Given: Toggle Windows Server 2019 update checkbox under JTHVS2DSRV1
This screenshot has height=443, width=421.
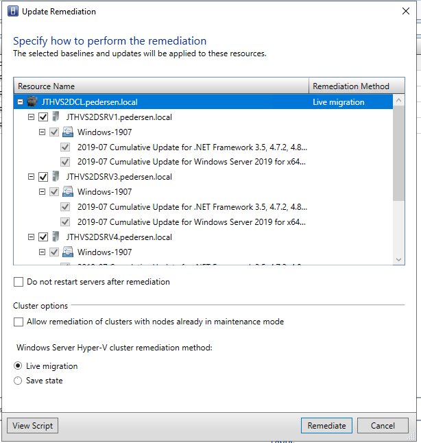Looking at the screenshot, I should tap(65, 162).
